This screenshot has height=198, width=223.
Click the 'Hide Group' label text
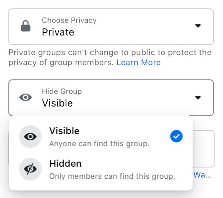click(62, 91)
